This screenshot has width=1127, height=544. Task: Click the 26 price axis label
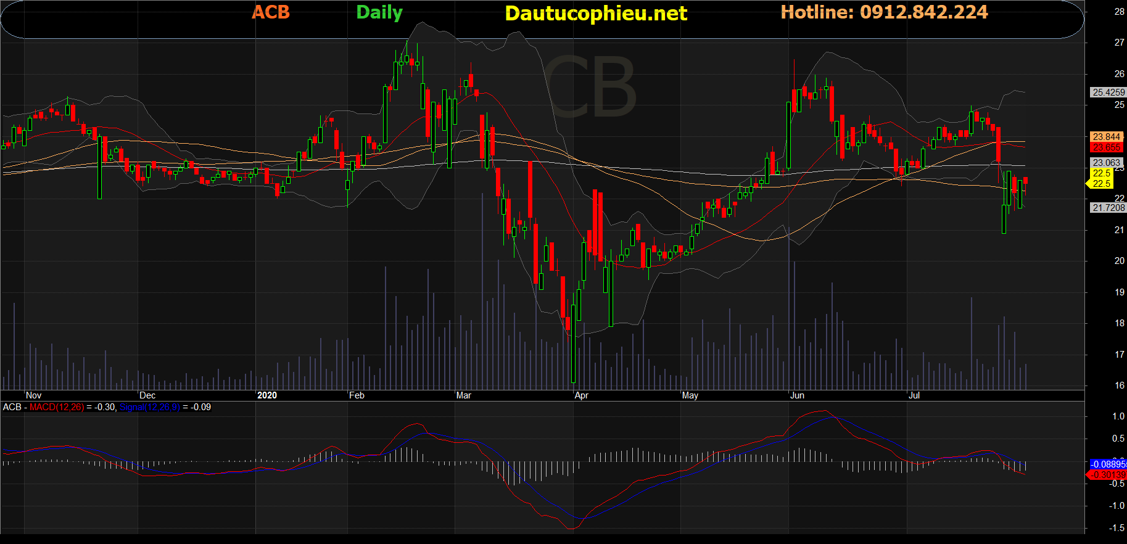coord(1119,74)
